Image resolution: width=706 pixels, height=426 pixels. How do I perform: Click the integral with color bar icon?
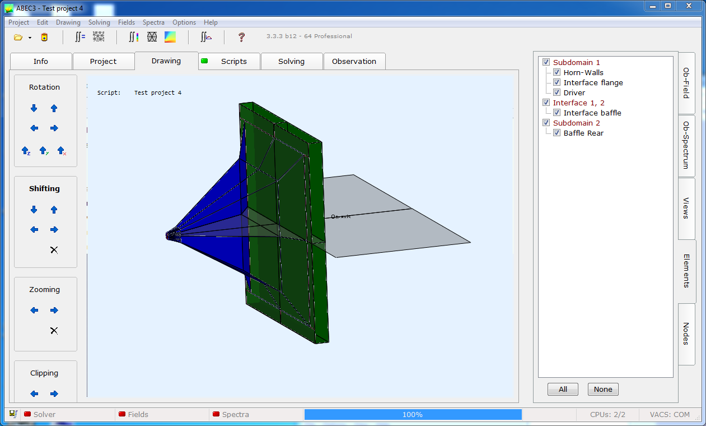pyautogui.click(x=133, y=37)
